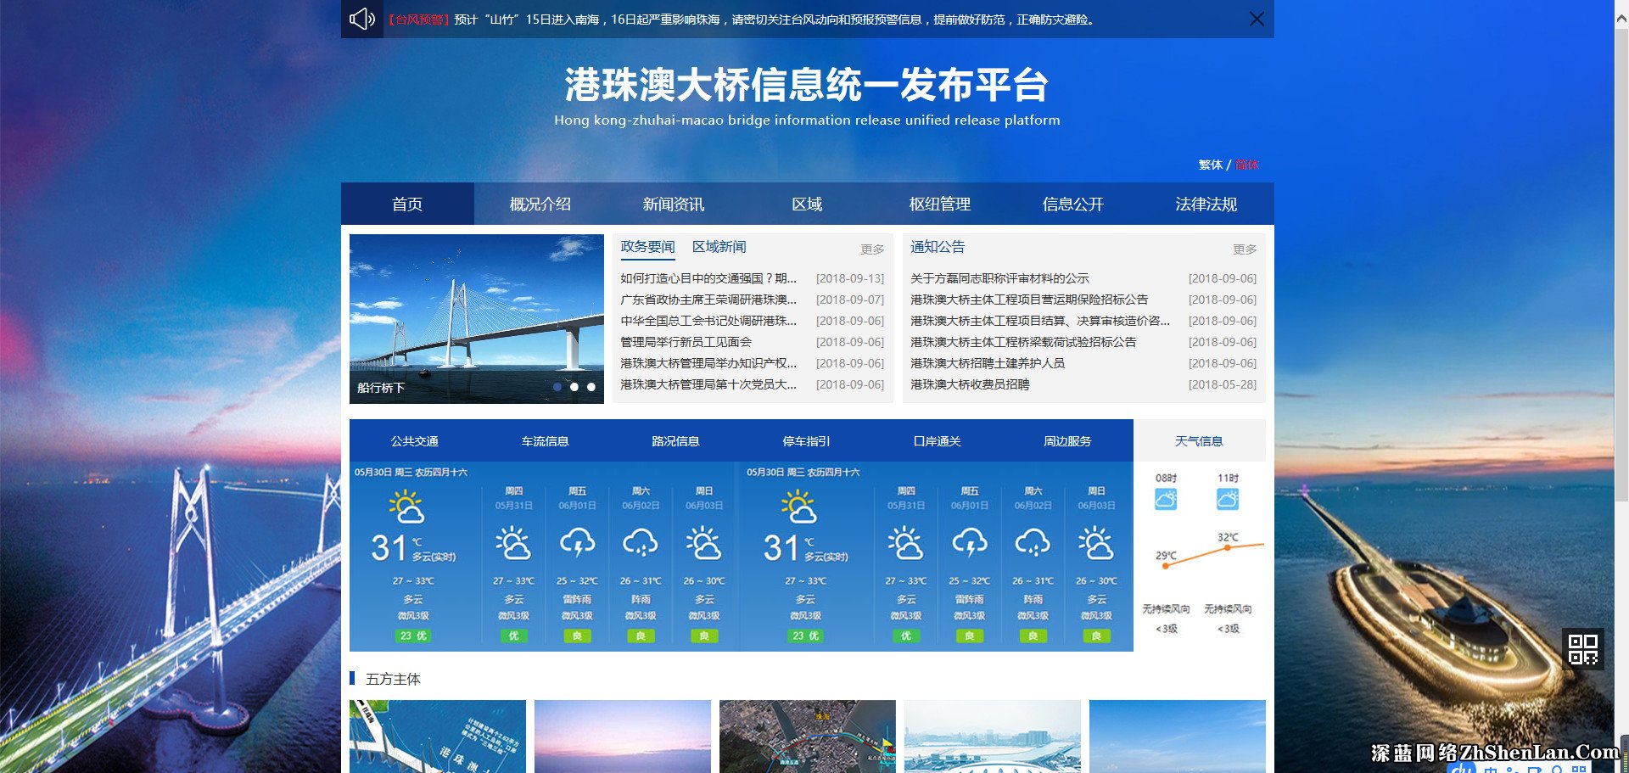
Task: Open the article 港珠澳大桥收费员招聘
Action: click(x=970, y=384)
